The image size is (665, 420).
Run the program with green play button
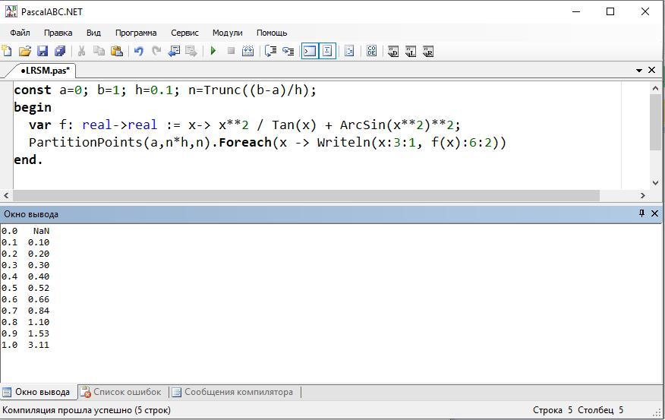click(213, 51)
